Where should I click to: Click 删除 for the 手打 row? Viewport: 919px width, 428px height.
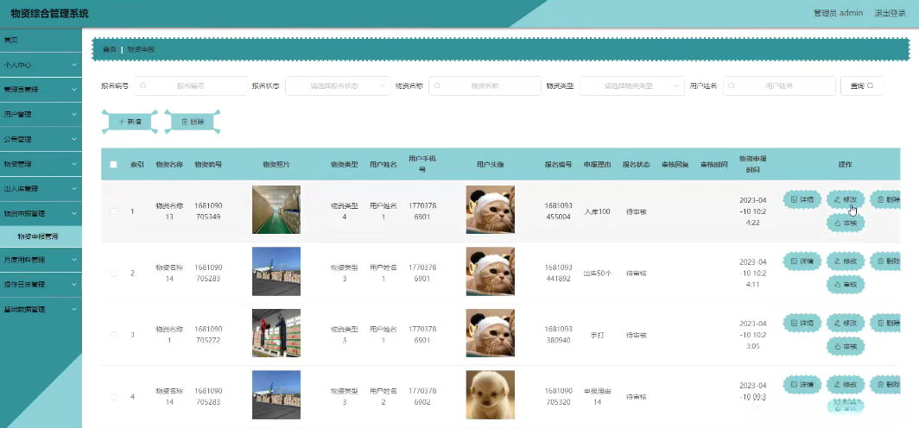(x=885, y=323)
